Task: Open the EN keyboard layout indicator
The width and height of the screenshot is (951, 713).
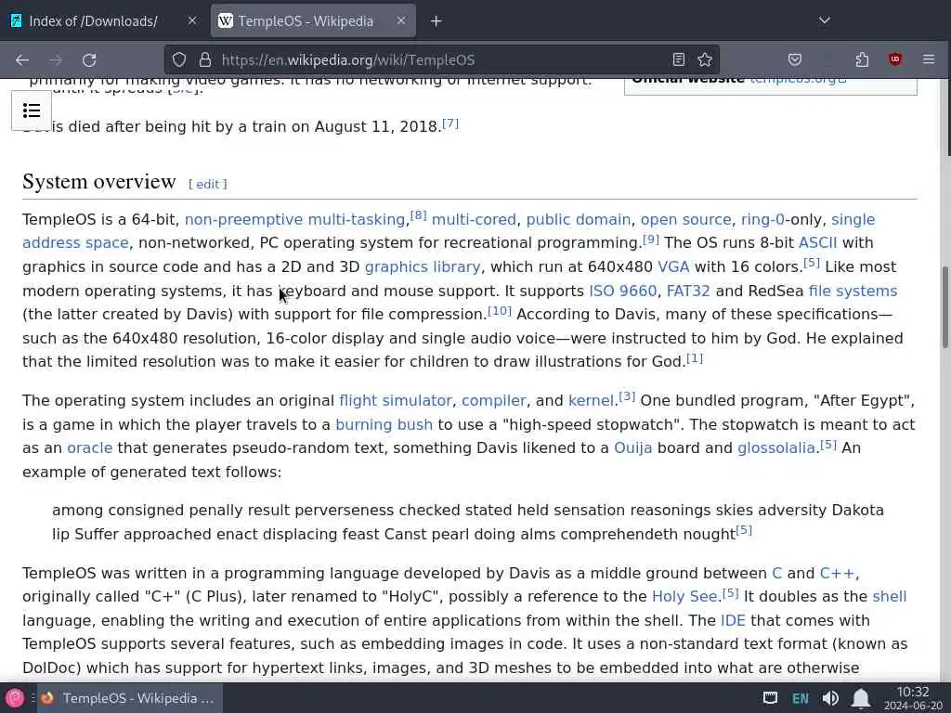Action: point(800,698)
